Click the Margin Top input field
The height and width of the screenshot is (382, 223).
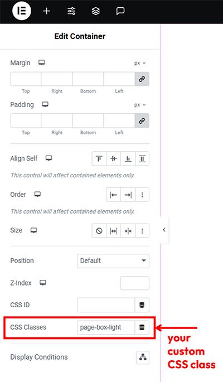coord(26,79)
